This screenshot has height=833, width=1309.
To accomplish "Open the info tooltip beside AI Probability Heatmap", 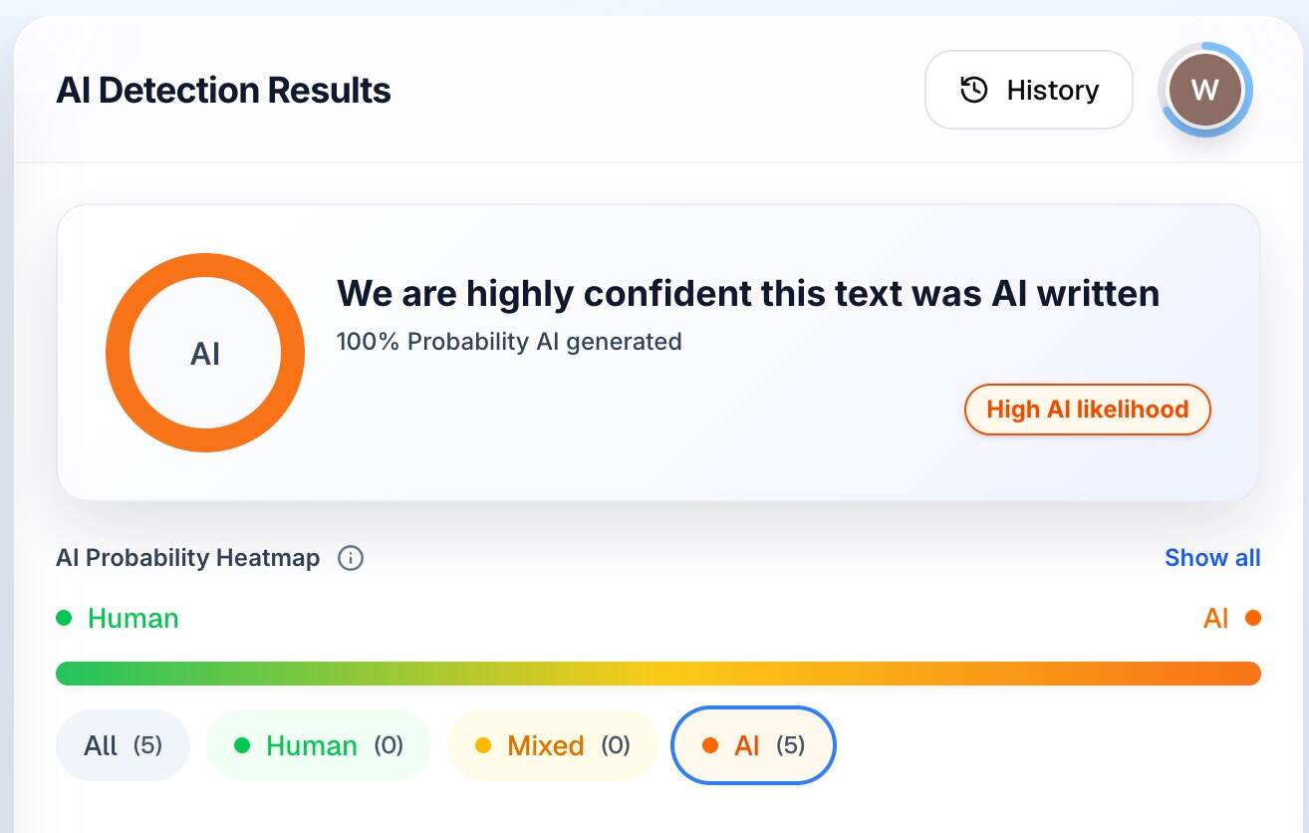I will pyautogui.click(x=349, y=559).
